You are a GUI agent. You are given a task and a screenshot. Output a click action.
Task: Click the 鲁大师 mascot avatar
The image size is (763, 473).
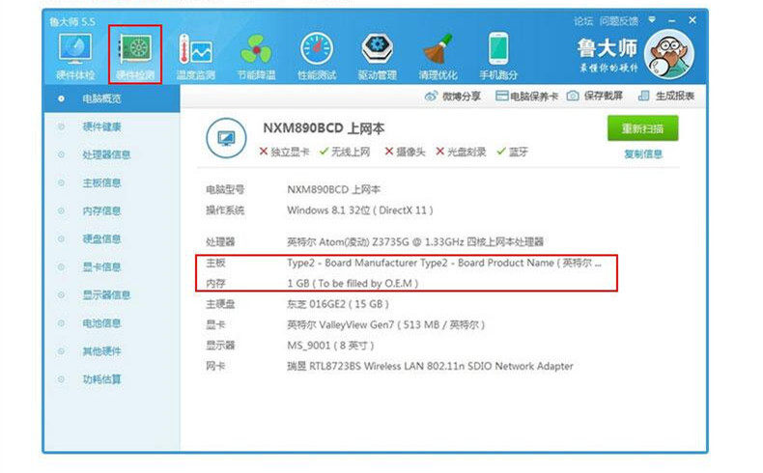(x=669, y=54)
